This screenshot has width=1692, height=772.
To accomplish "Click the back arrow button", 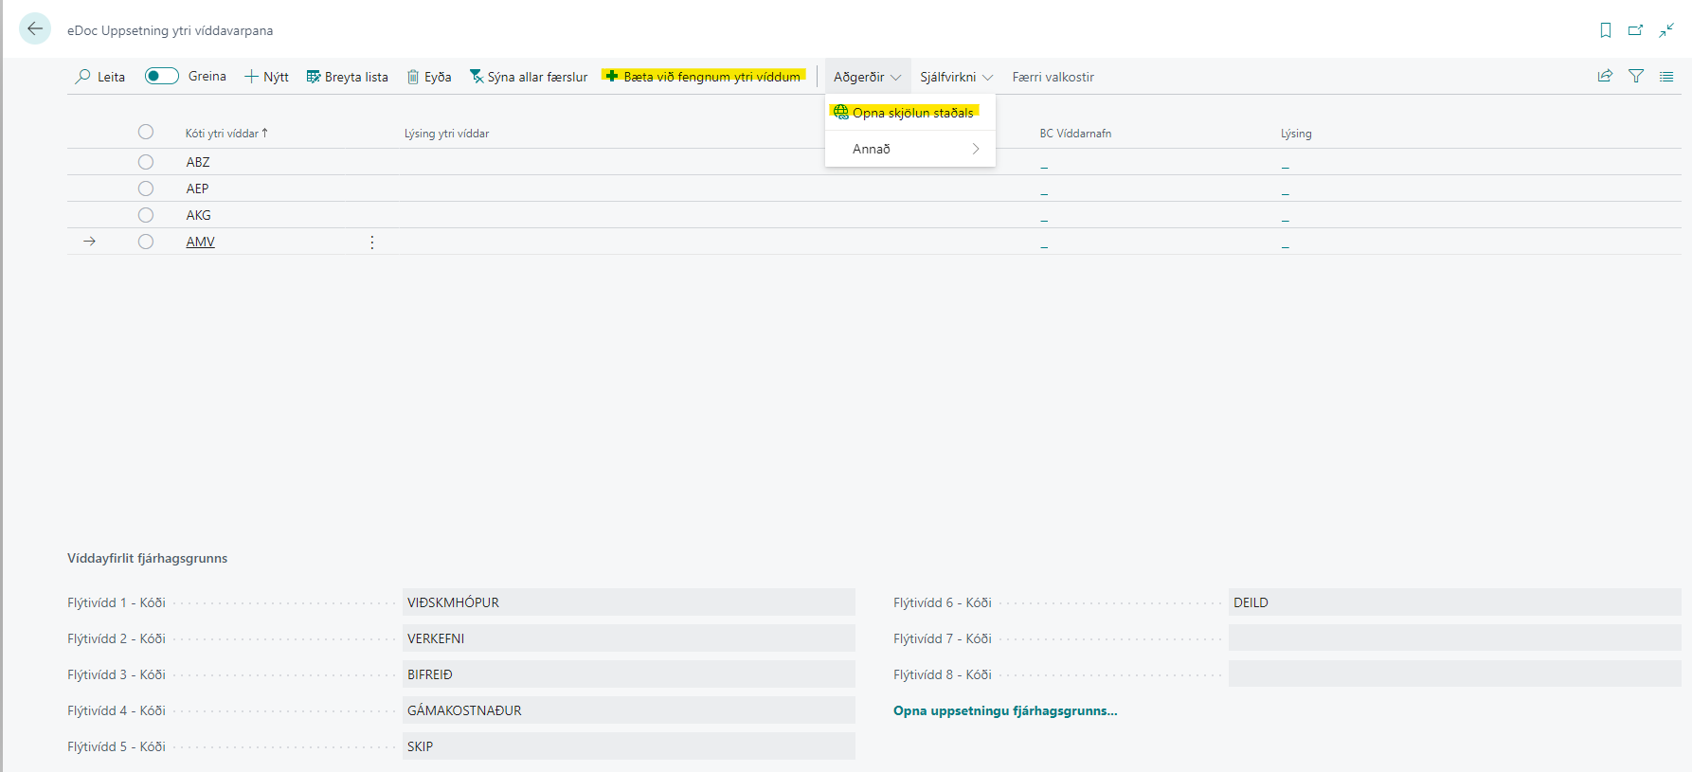I will click(35, 28).
